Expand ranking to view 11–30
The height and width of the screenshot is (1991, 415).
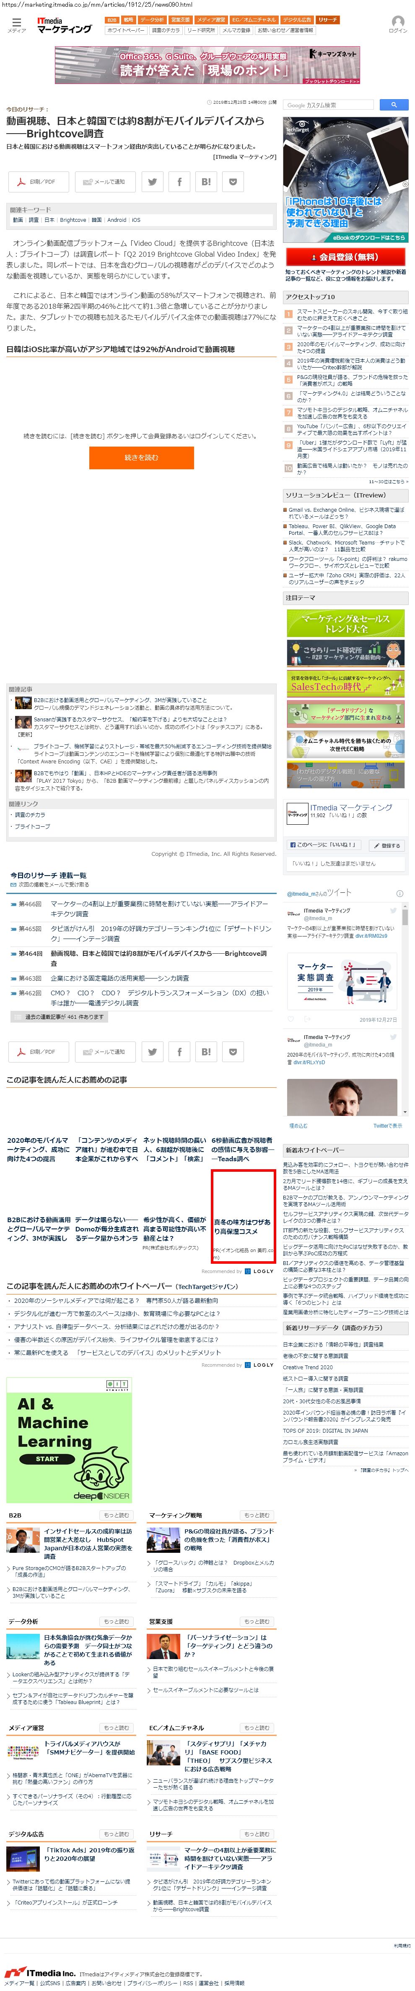pyautogui.click(x=388, y=481)
